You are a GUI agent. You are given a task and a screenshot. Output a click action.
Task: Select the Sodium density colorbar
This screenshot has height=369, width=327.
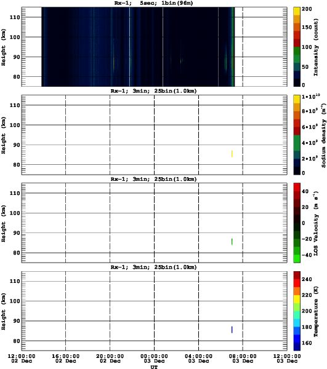pyautogui.click(x=297, y=135)
